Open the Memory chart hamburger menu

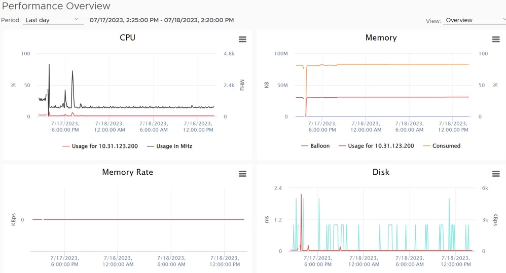pos(496,40)
